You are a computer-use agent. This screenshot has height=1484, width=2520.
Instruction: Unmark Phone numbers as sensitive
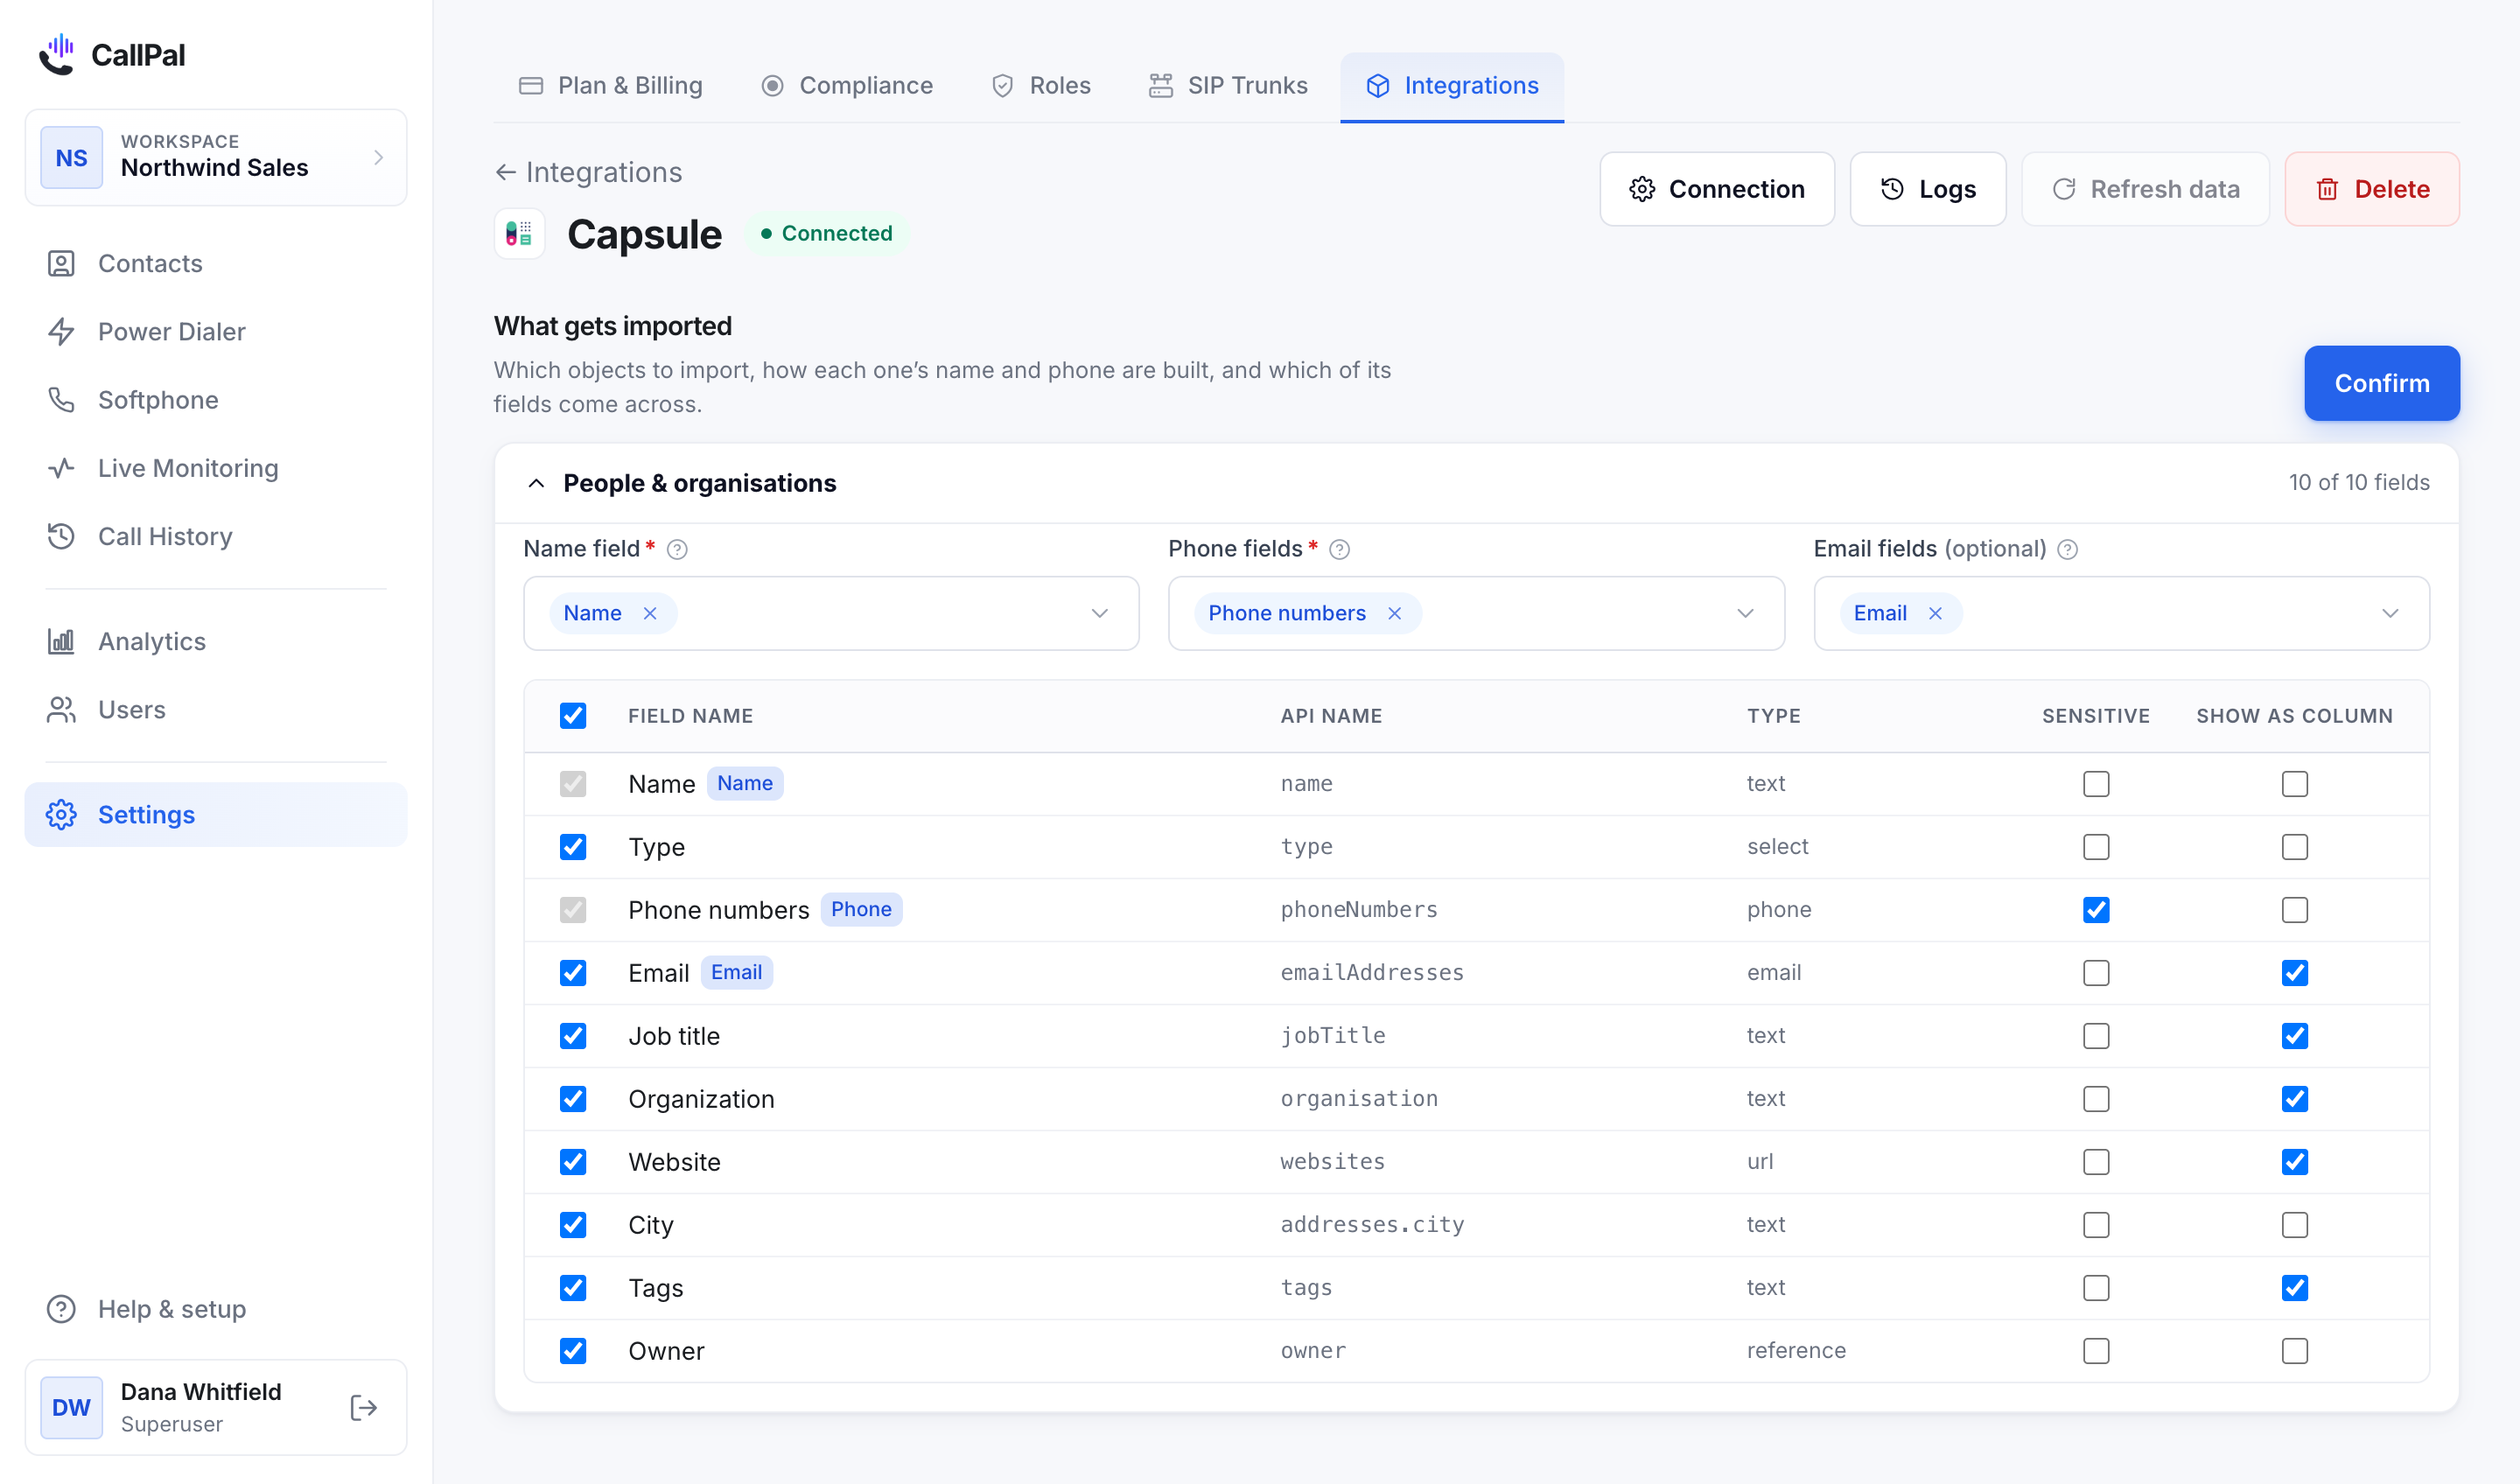[2096, 910]
